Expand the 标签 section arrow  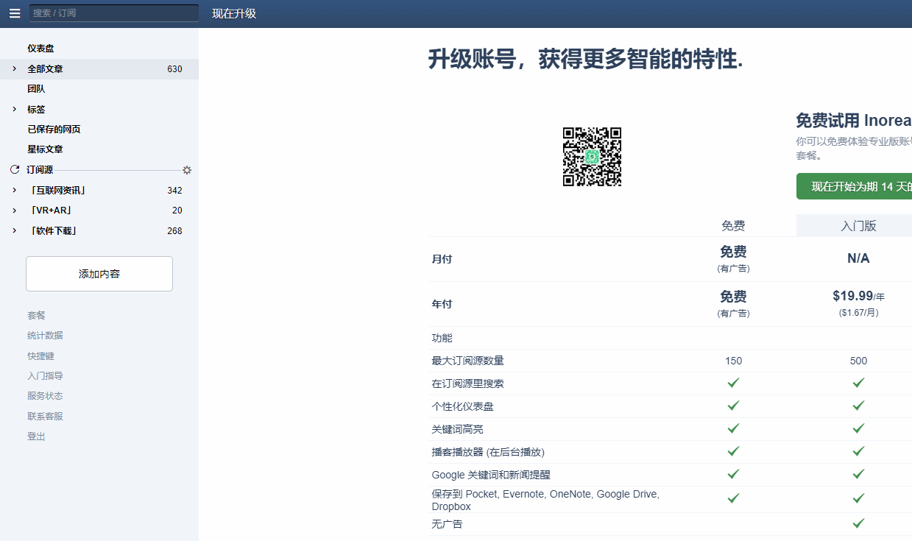click(x=14, y=109)
